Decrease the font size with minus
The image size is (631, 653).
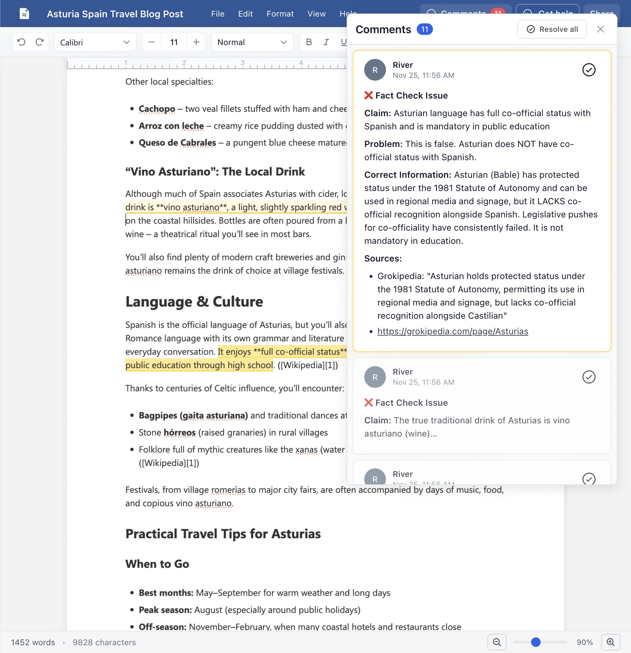[152, 42]
